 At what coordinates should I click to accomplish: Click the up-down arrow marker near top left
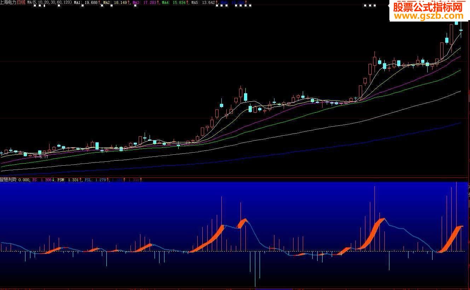(x=44, y=6)
